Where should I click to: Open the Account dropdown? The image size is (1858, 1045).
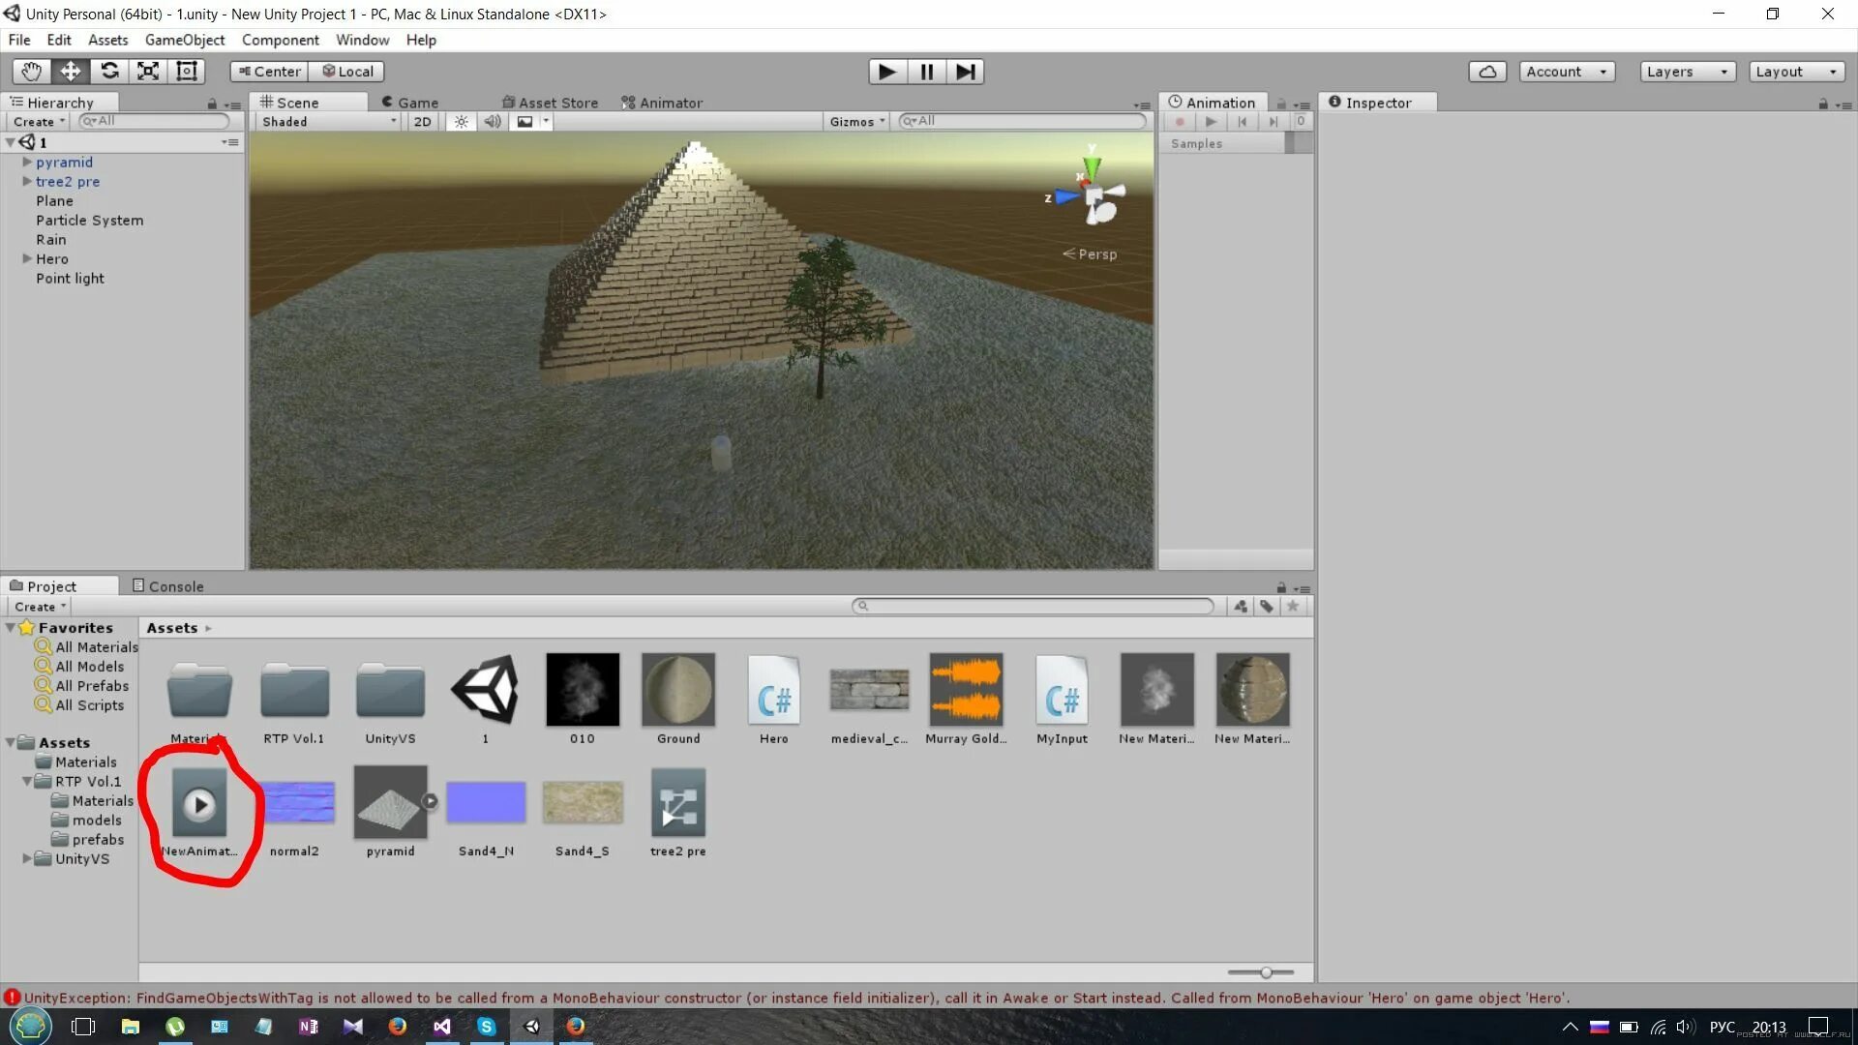[1566, 72]
